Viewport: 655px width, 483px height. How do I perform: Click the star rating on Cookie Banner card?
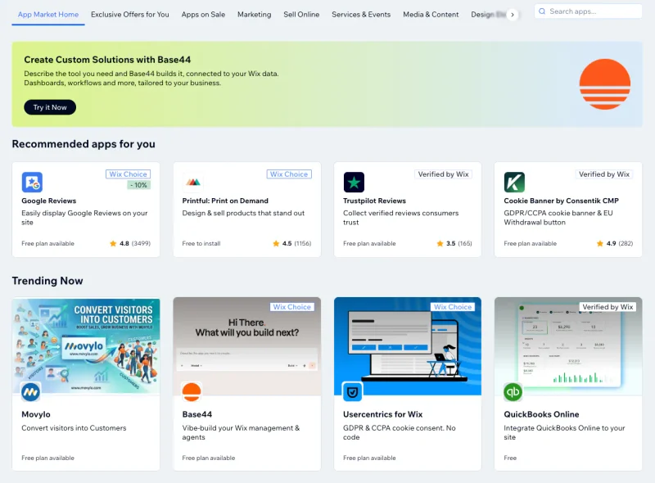[615, 243]
